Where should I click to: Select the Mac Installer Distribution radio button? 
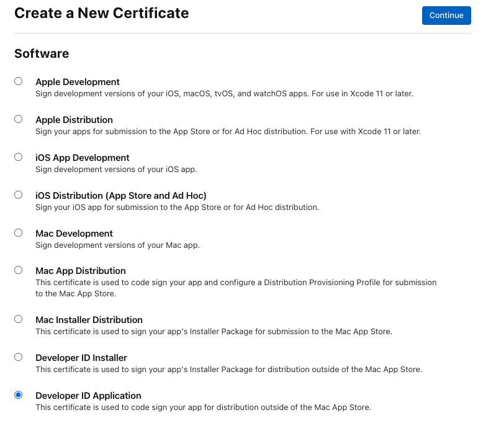click(19, 319)
